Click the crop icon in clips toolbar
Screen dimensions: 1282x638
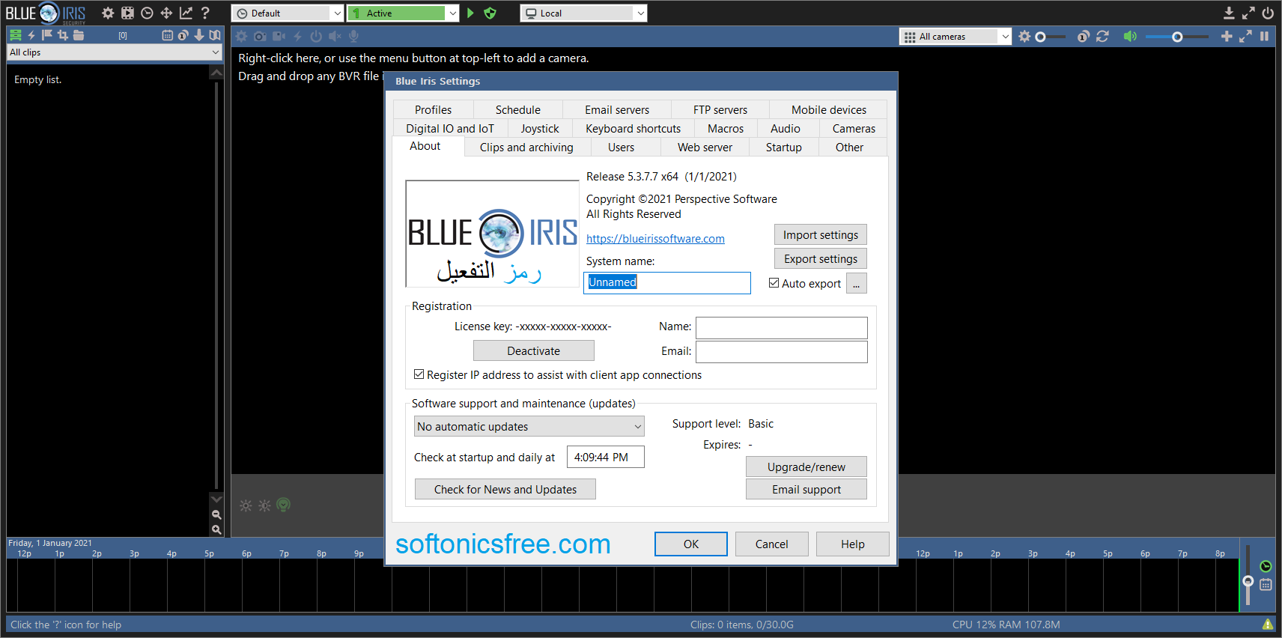click(x=63, y=35)
